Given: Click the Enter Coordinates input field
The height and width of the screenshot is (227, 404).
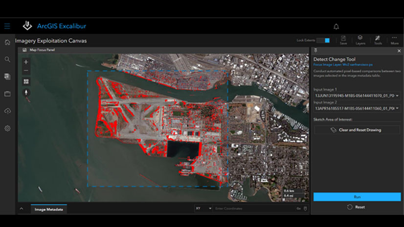Looking at the screenshot, I should (x=254, y=208).
